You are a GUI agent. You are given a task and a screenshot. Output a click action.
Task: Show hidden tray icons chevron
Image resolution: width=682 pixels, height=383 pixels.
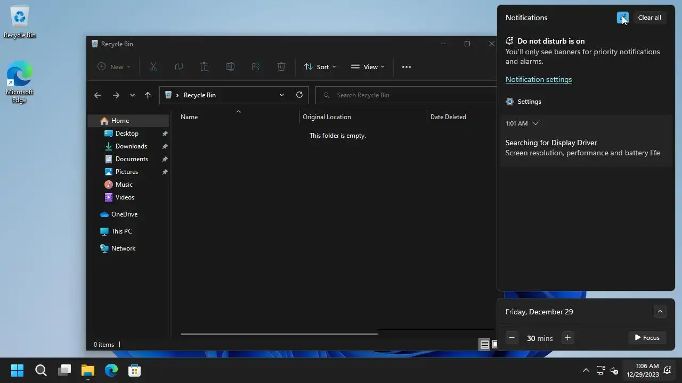[586, 370]
